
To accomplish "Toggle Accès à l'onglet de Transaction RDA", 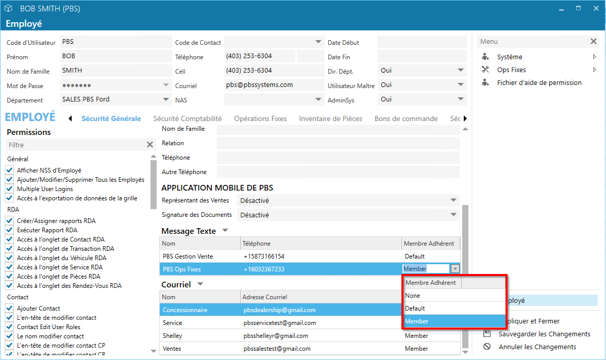I will click(9, 248).
